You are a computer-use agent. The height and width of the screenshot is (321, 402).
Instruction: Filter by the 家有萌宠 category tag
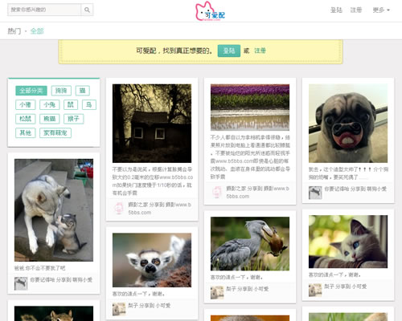coord(55,133)
